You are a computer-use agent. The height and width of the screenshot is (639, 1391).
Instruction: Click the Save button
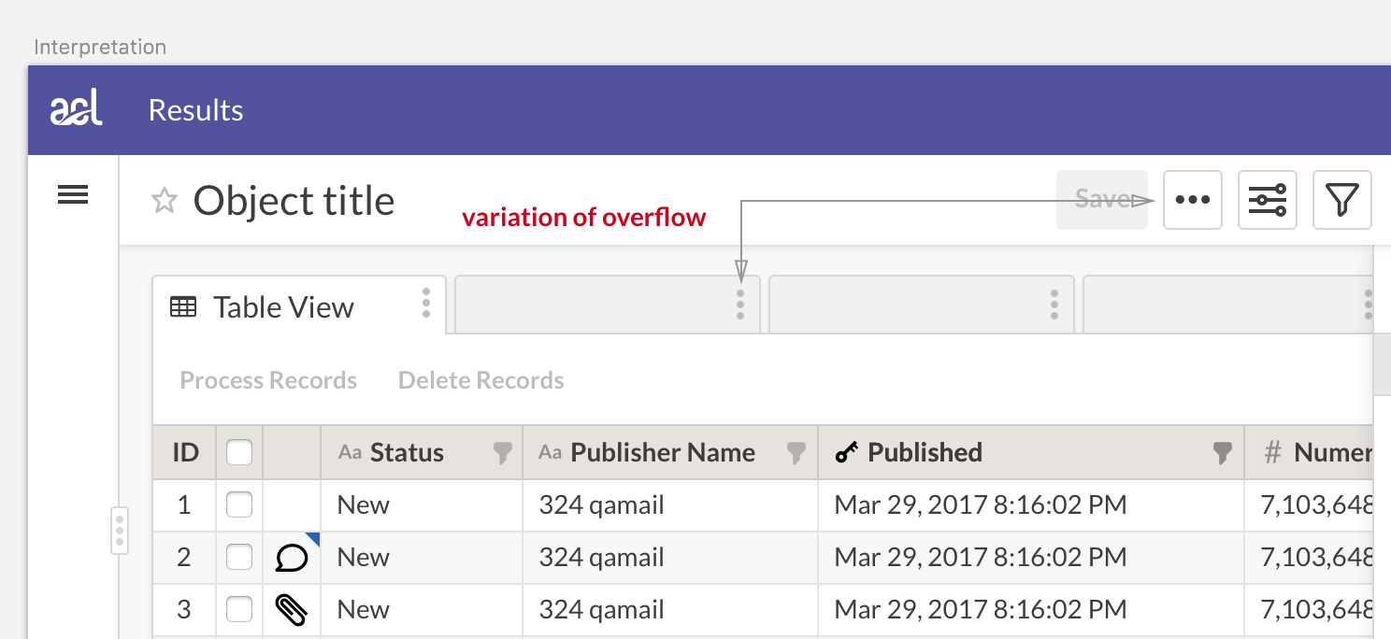click(x=1101, y=199)
